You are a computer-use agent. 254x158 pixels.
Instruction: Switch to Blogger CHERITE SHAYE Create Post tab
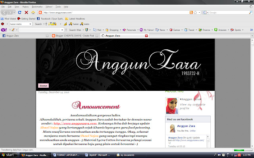75,36
